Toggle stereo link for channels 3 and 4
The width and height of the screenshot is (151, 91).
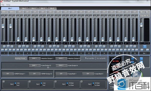click(x=24, y=47)
